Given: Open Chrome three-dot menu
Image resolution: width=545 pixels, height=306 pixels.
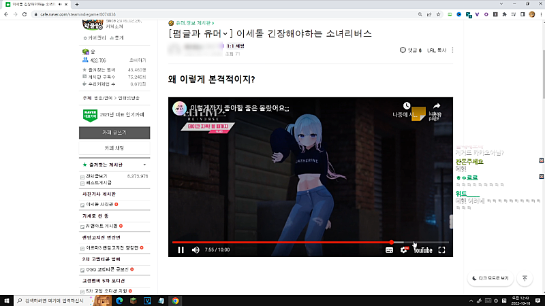Looking at the screenshot, I should pyautogui.click(x=541, y=14).
